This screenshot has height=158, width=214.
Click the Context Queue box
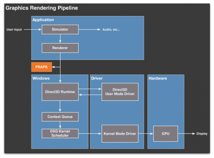tap(60, 116)
